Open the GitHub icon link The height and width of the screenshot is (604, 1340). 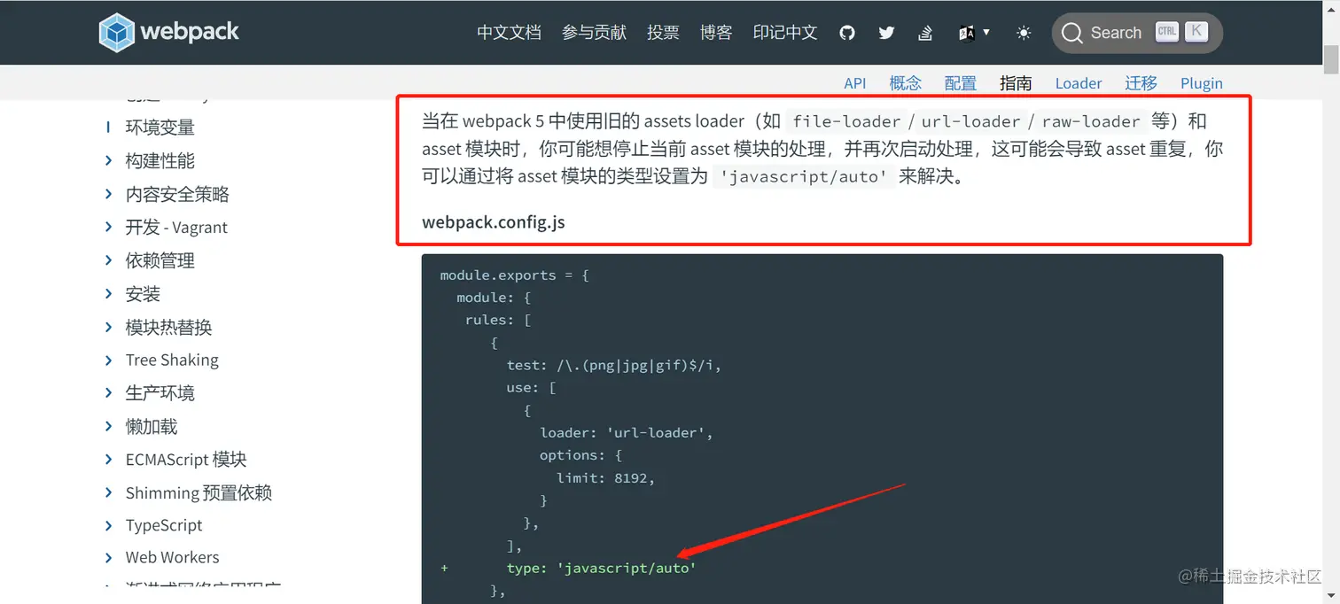coord(847,33)
